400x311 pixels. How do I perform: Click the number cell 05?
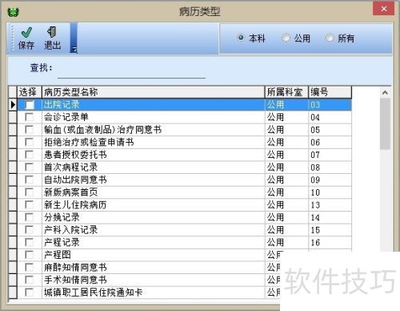330,130
